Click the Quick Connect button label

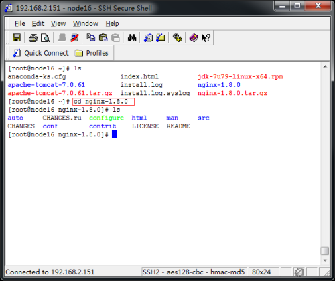pos(46,53)
